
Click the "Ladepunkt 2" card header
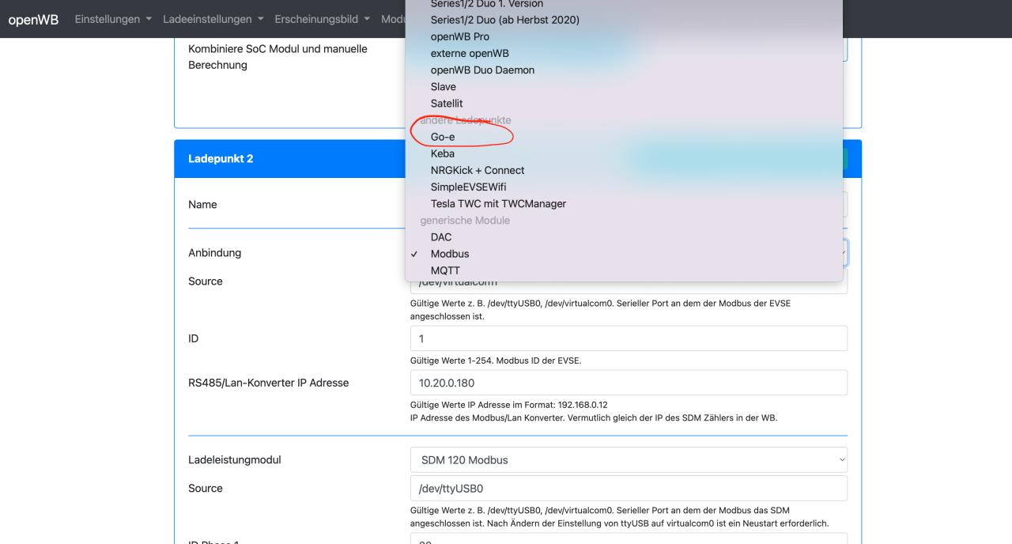(x=518, y=159)
